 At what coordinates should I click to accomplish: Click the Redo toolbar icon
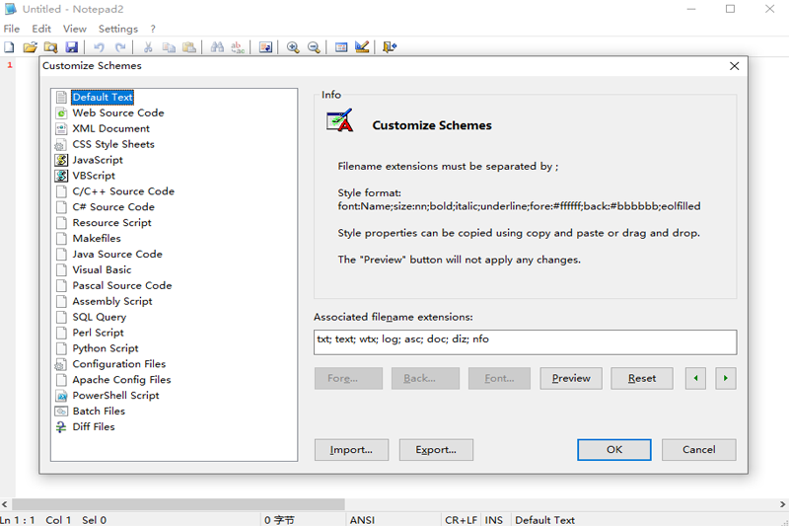(x=120, y=47)
